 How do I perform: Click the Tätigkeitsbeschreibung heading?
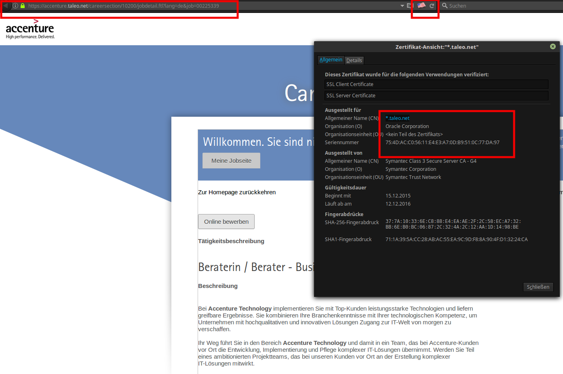click(x=231, y=241)
